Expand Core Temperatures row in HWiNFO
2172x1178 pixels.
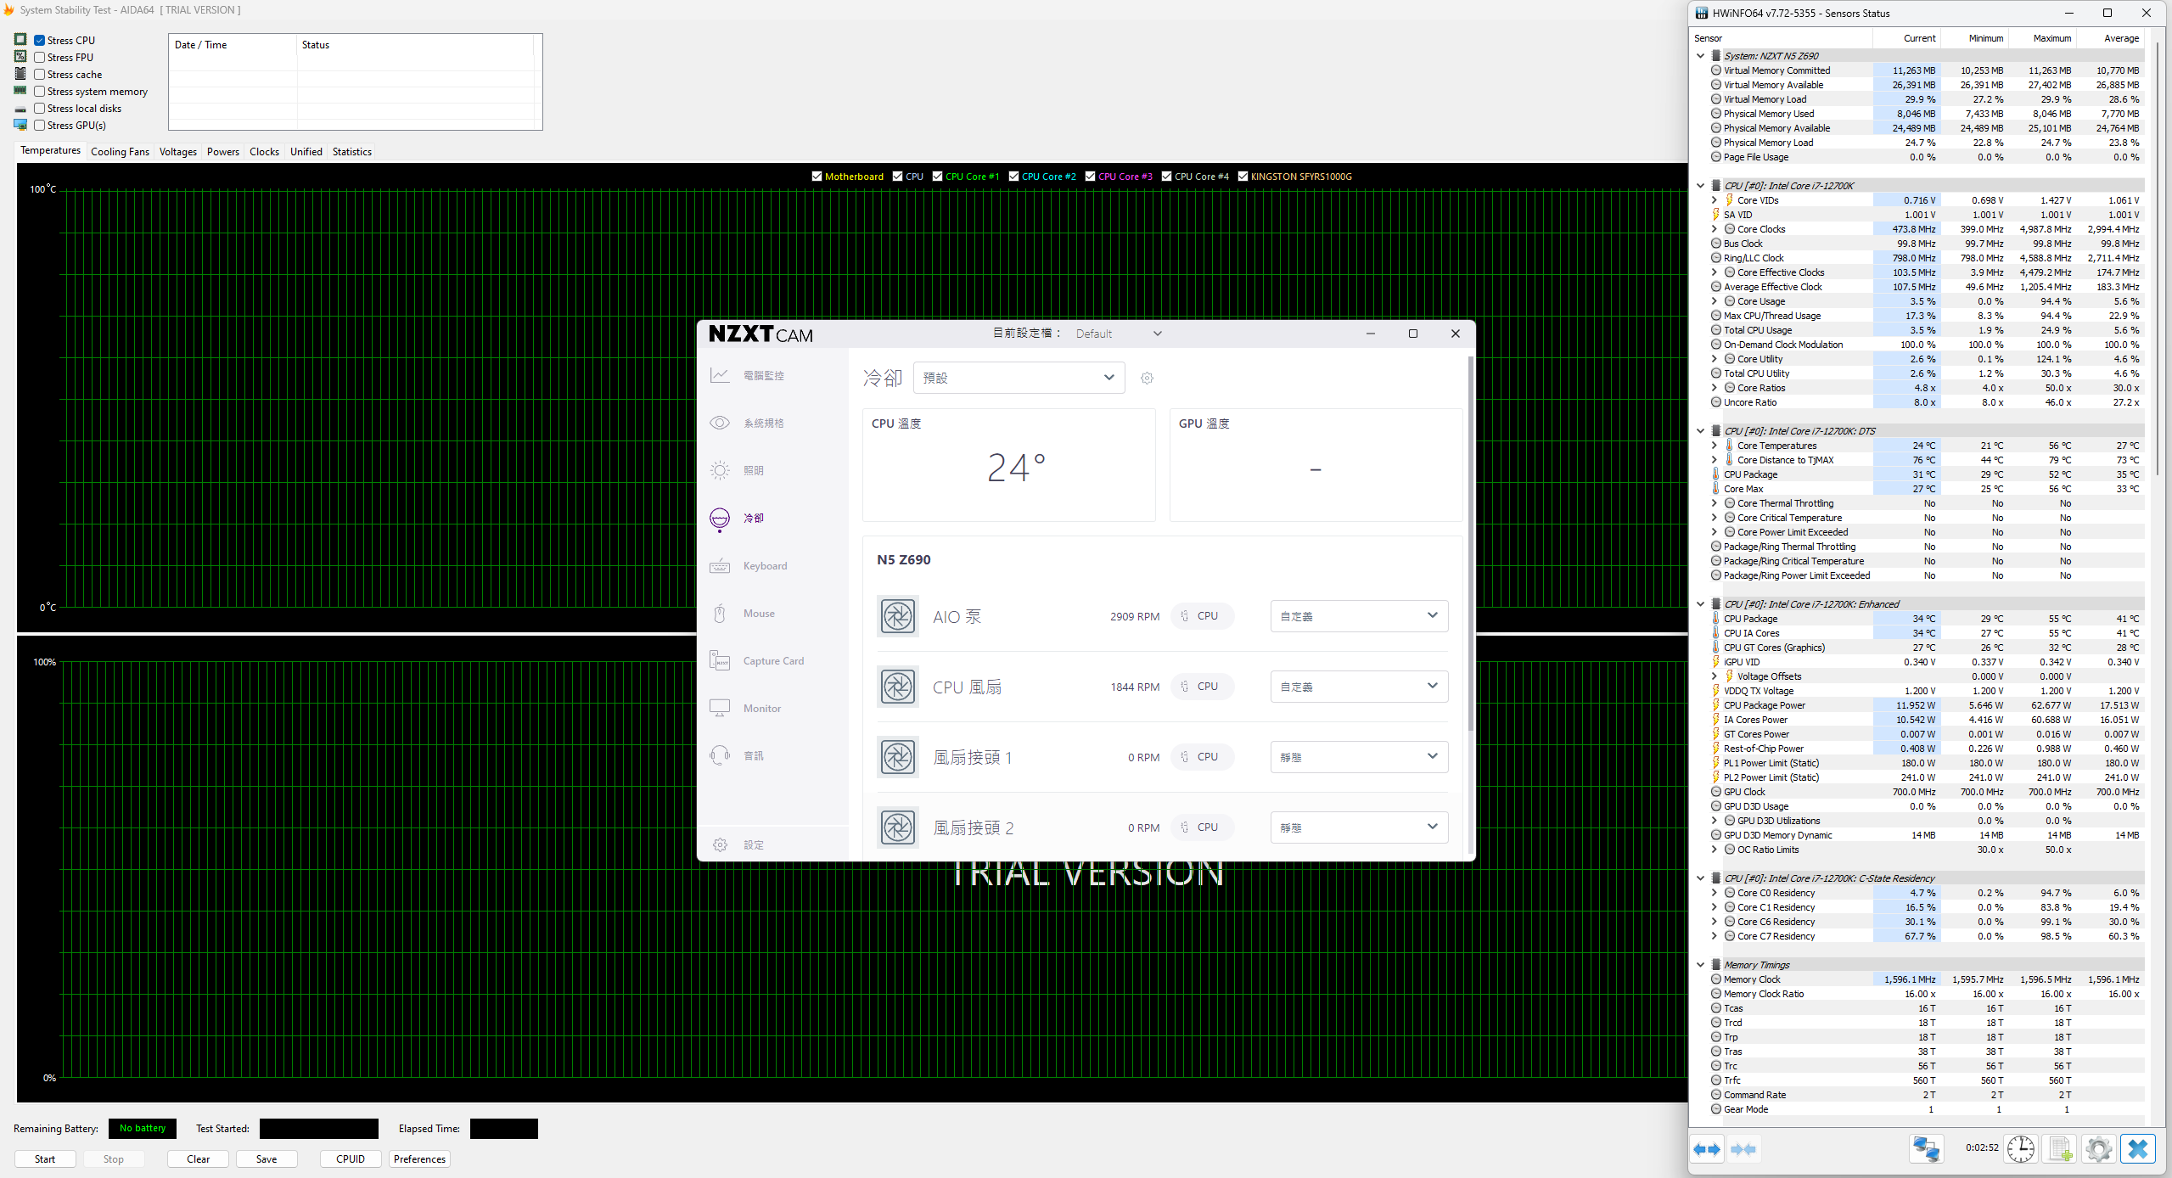coord(1714,446)
